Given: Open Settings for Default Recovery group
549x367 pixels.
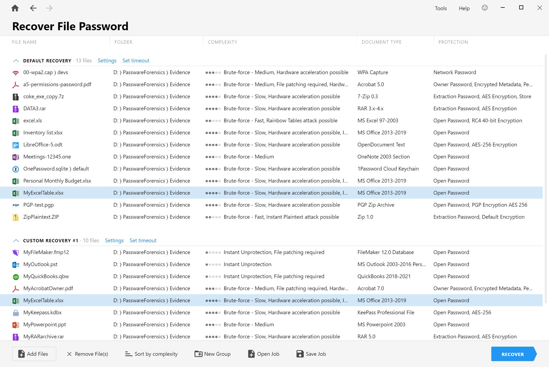Looking at the screenshot, I should pos(107,61).
